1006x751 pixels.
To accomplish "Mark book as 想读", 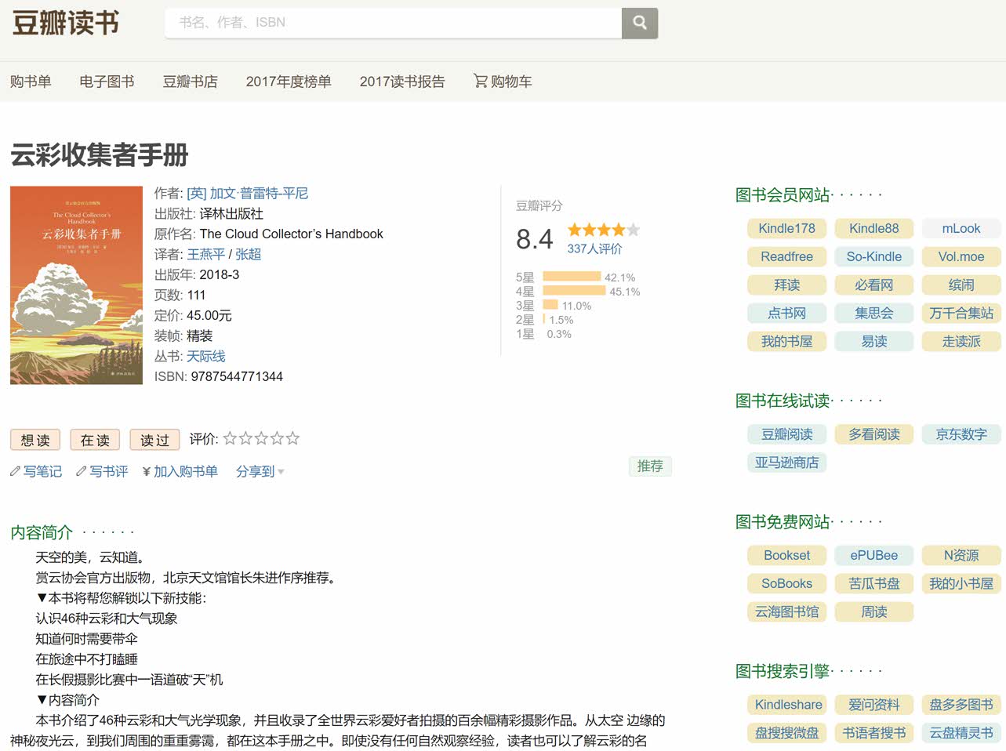I will click(x=35, y=440).
